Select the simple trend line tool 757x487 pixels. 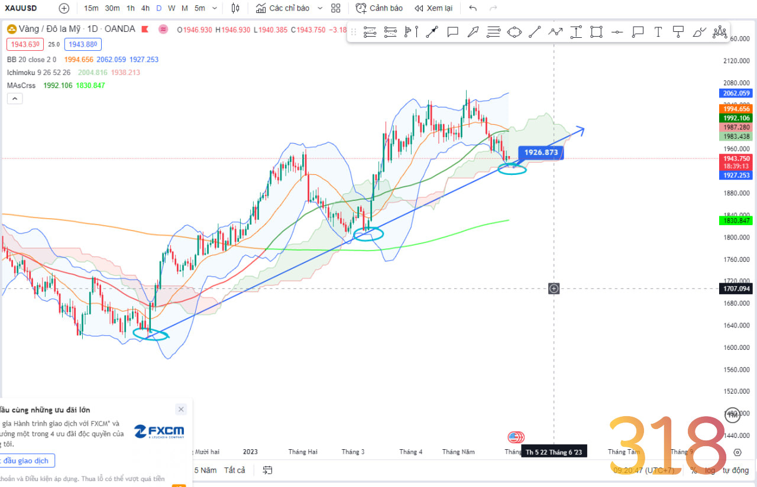pyautogui.click(x=535, y=32)
